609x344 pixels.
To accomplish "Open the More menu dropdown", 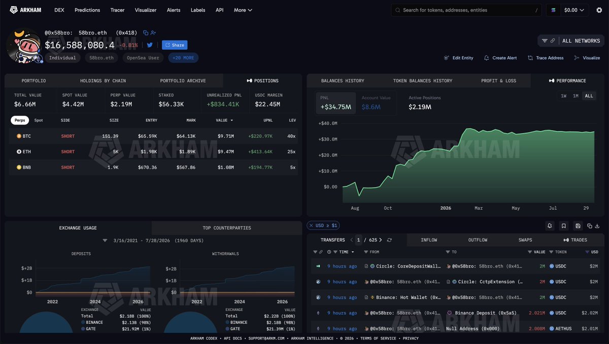I will (x=243, y=10).
